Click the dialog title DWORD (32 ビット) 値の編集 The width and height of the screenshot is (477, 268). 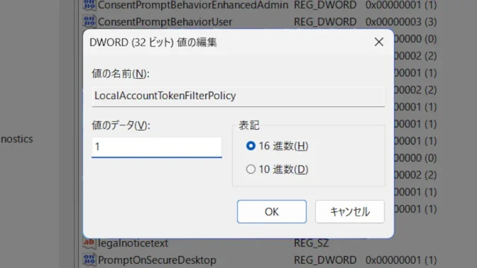point(153,43)
